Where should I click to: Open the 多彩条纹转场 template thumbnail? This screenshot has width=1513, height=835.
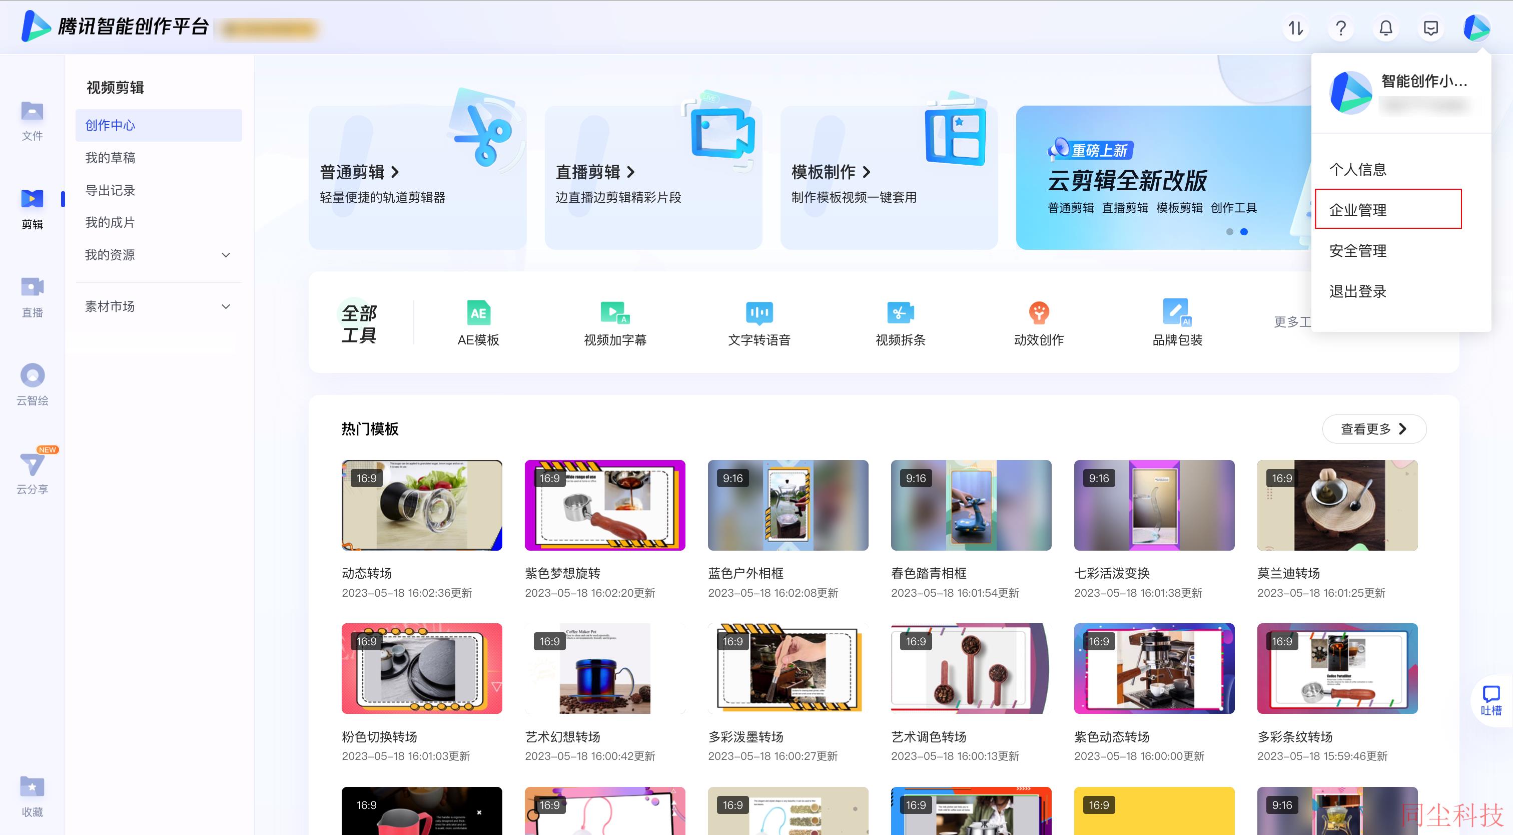coord(1337,668)
